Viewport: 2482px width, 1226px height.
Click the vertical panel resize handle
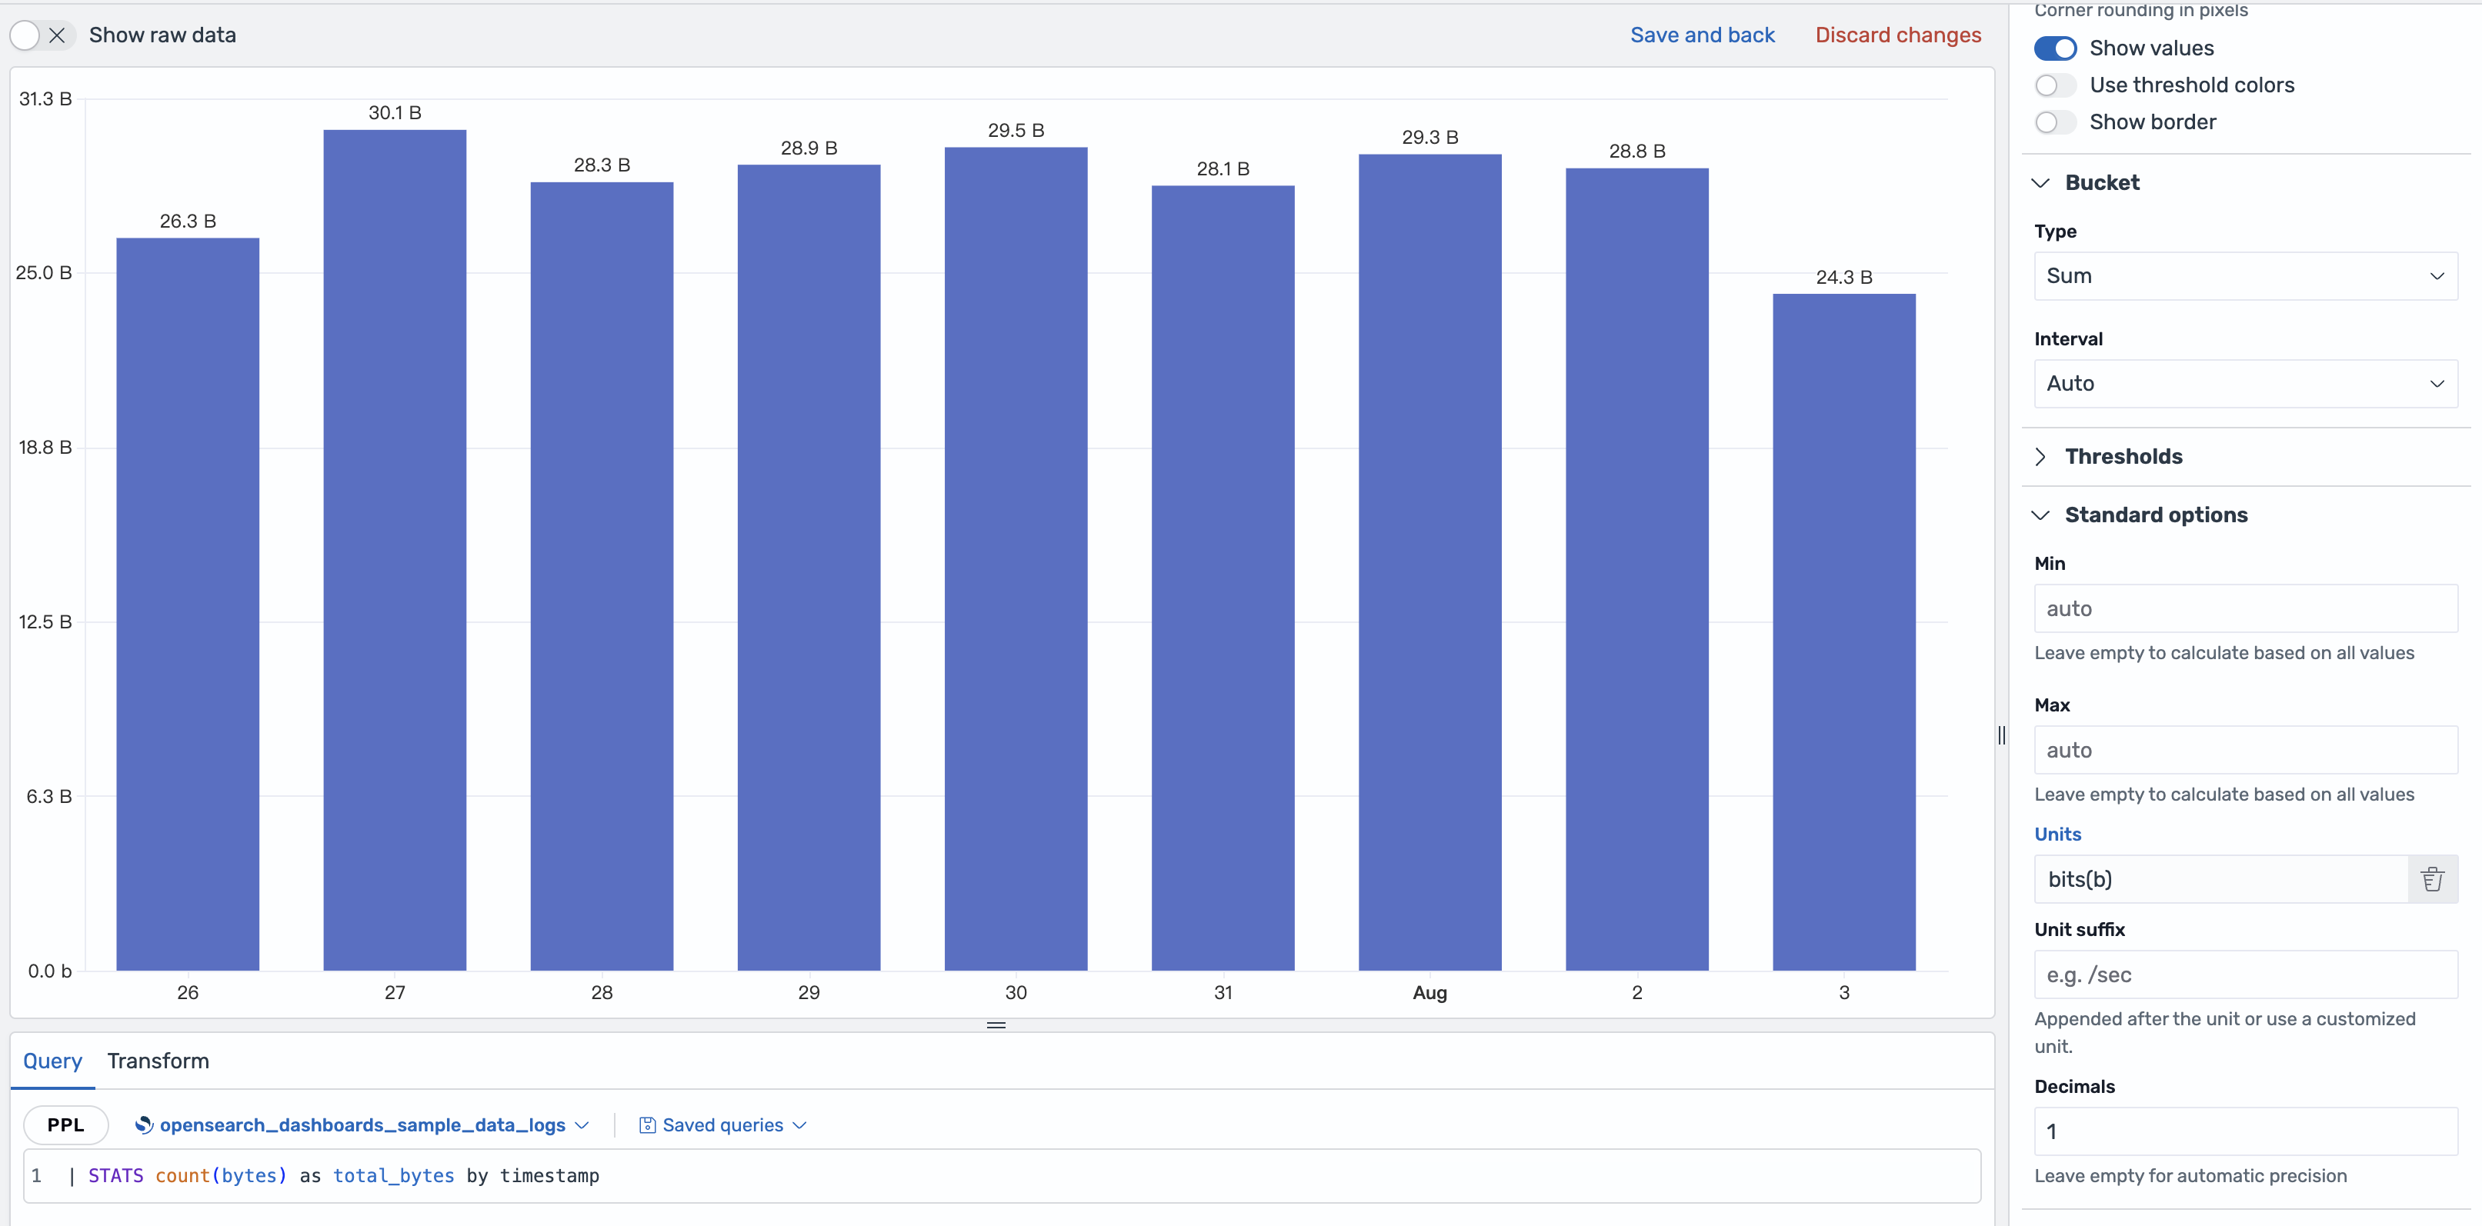coord(2001,735)
